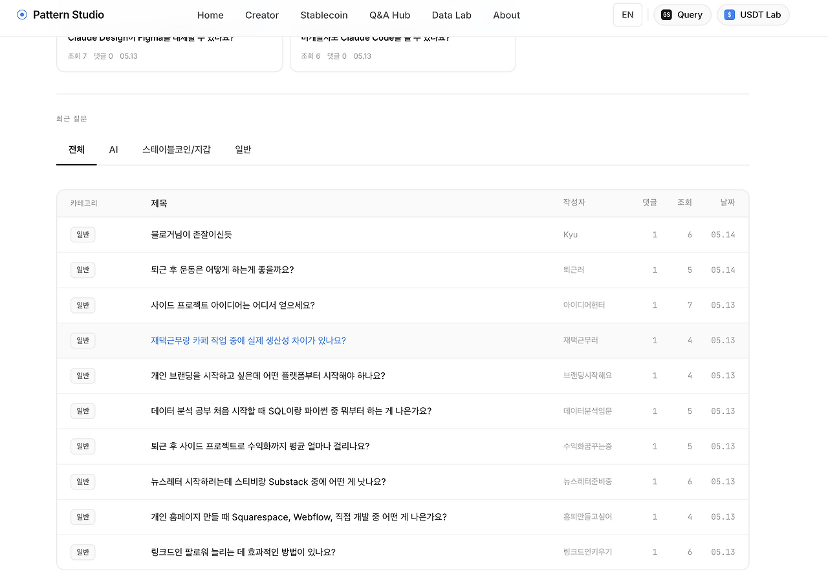Open the highlighted post about 재택근무랑 카페 작업
The height and width of the screenshot is (587, 828).
coord(248,340)
